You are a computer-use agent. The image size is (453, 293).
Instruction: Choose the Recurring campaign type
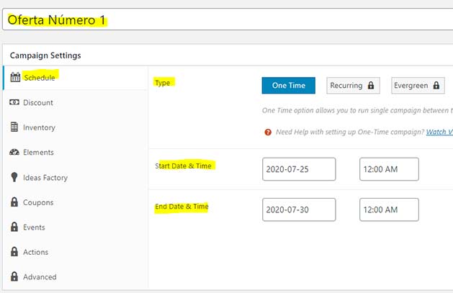click(x=353, y=86)
